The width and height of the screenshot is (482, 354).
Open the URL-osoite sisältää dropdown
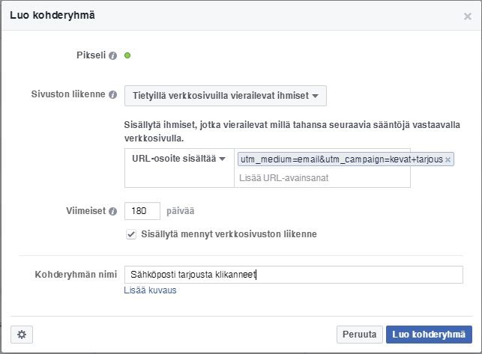[179, 159]
